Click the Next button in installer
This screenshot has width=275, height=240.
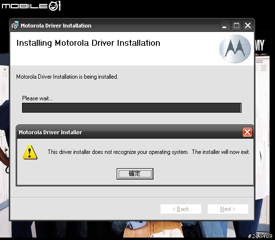(x=227, y=209)
